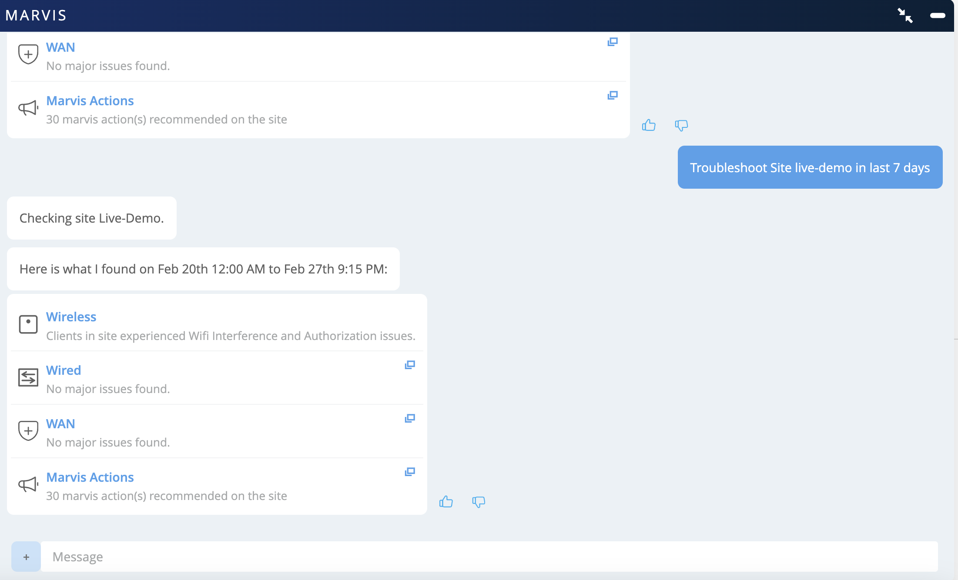Open top WAN pop-out icon
Image resolution: width=958 pixels, height=580 pixels.
(613, 42)
